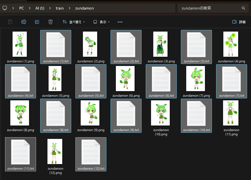Image resolution: width=251 pixels, height=180 pixels.
Task: Click the Share icon in toolbar
Action: (x=37, y=22)
